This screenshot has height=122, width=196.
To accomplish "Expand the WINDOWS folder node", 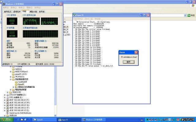I will click(x=8, y=92).
